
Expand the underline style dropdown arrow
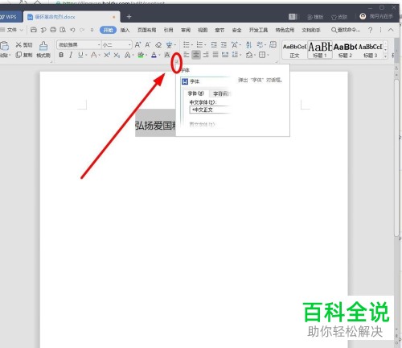point(86,56)
